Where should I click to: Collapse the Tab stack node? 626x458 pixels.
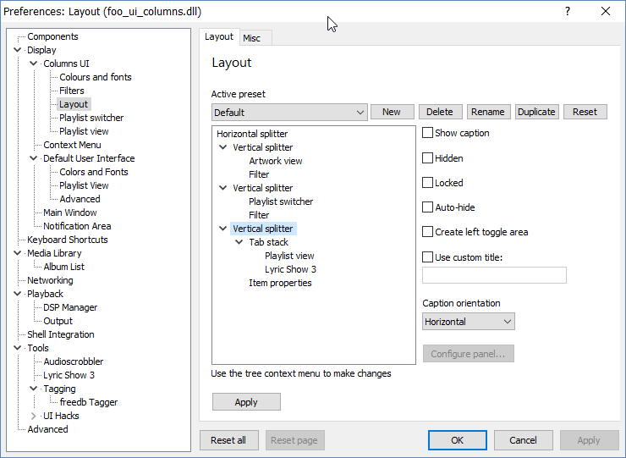[x=239, y=242]
